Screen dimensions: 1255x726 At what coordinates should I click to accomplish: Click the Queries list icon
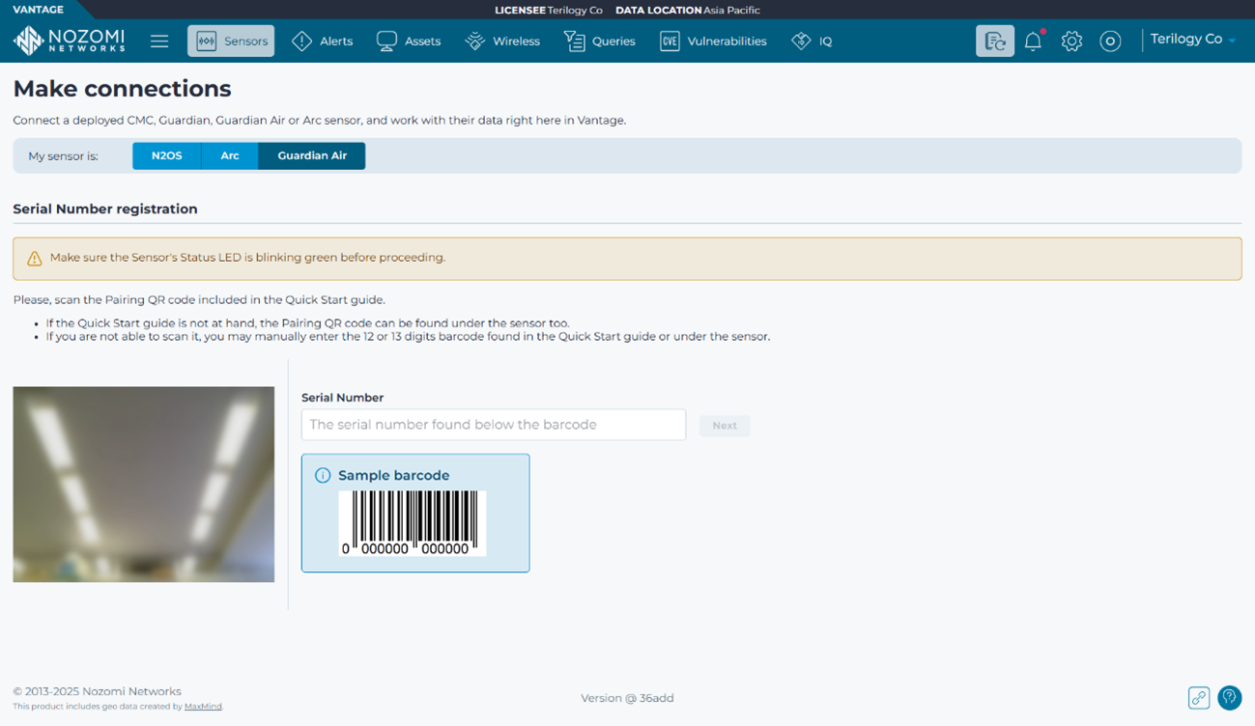[x=574, y=41]
